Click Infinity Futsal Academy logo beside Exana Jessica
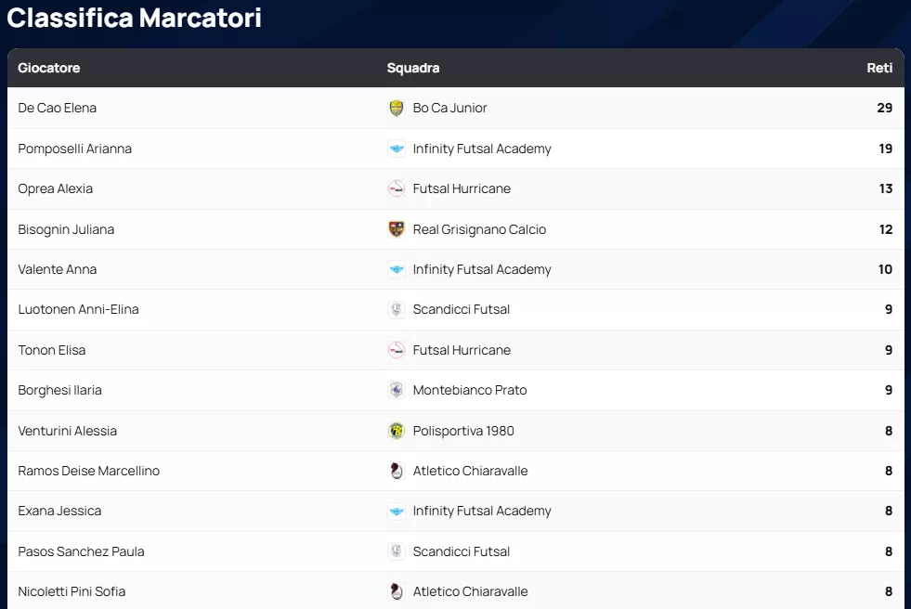 click(397, 512)
